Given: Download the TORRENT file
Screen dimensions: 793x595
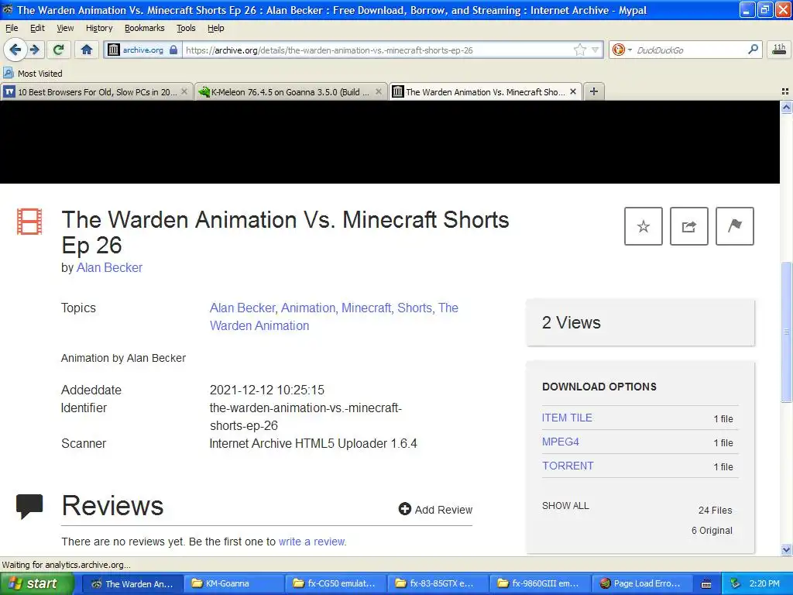Looking at the screenshot, I should pos(568,466).
